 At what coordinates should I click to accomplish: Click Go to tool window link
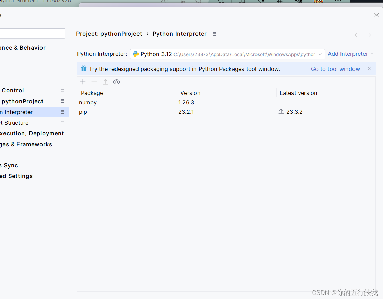click(x=335, y=69)
